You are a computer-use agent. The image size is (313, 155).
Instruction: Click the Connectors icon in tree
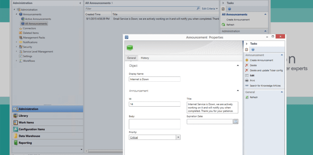coord(20,28)
